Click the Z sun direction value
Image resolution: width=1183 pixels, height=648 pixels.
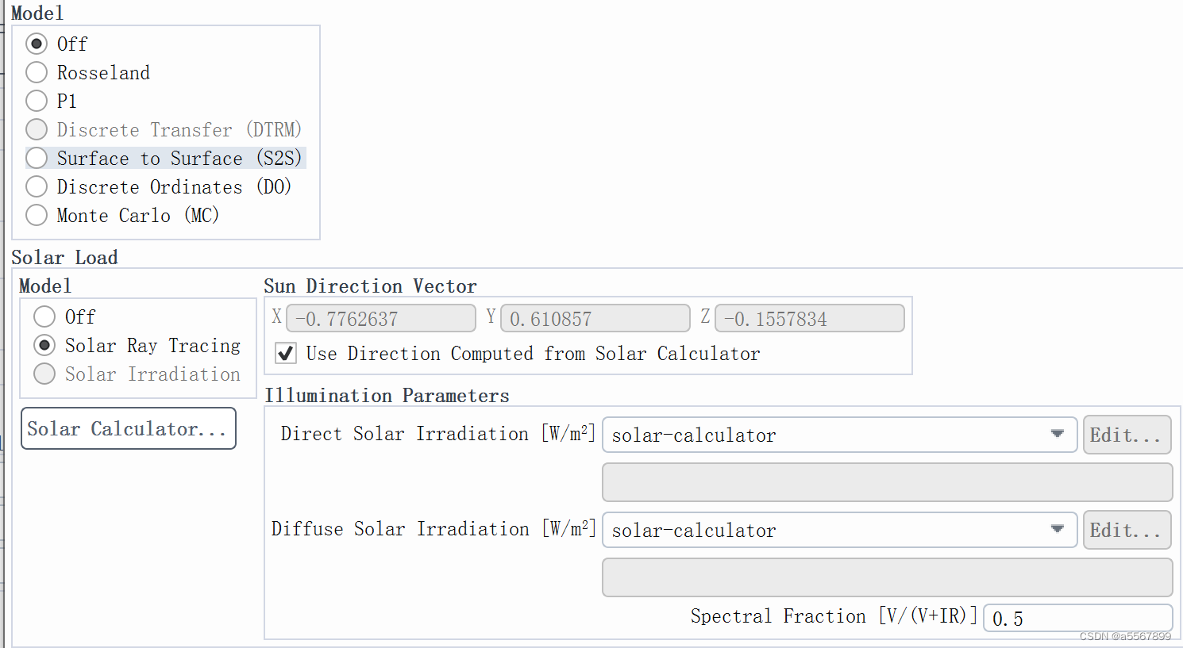pos(809,318)
